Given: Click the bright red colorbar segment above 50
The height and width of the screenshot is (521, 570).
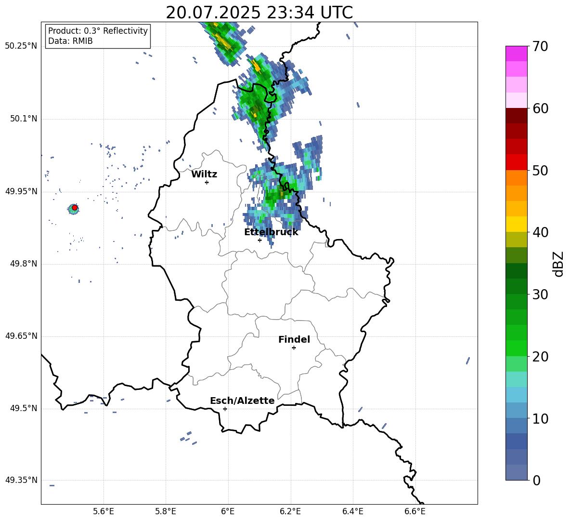Looking at the screenshot, I should tap(516, 162).
